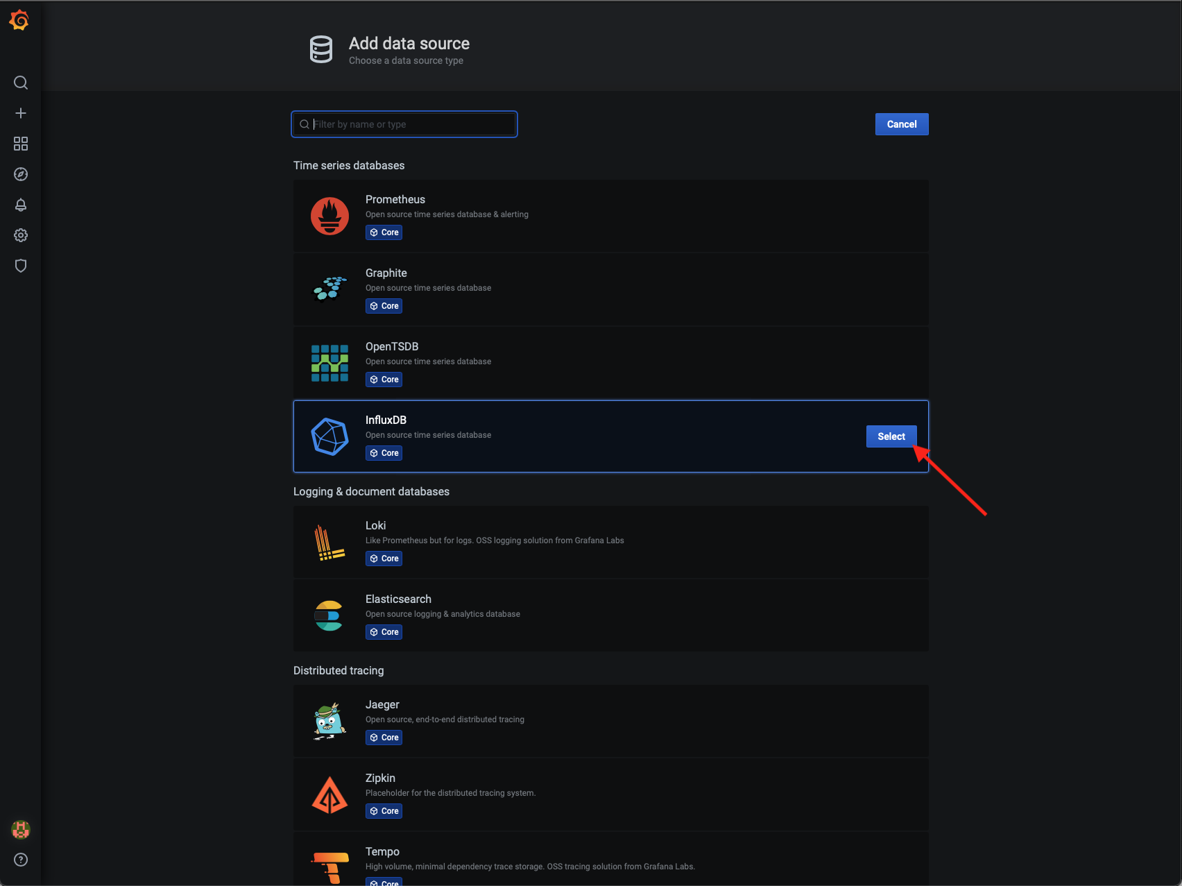Click 'Open source, end-to-end distributed tracing' text
The width and height of the screenshot is (1182, 886).
pyautogui.click(x=445, y=719)
